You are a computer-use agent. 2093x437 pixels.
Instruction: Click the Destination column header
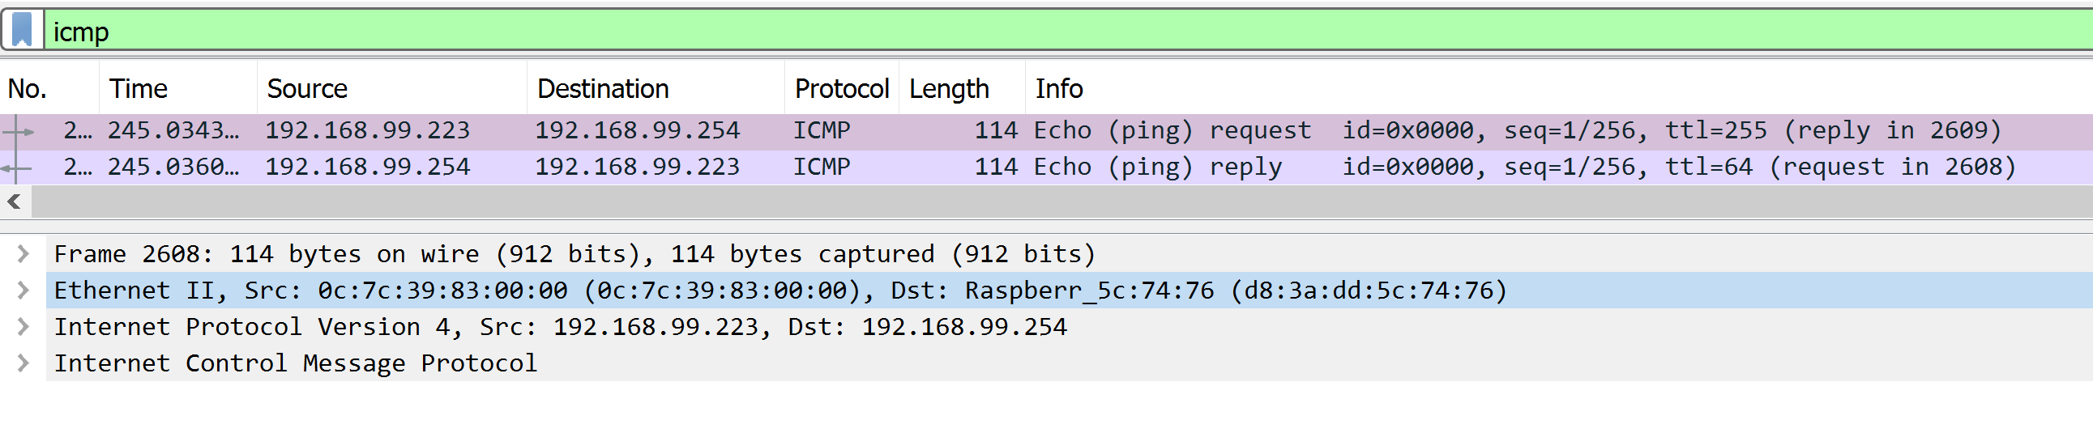pyautogui.click(x=656, y=88)
